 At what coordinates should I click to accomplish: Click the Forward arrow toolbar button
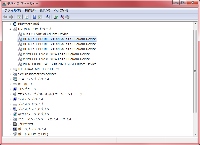click(x=11, y=17)
